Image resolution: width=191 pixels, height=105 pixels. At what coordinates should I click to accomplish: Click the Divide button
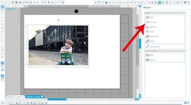tap(165, 41)
